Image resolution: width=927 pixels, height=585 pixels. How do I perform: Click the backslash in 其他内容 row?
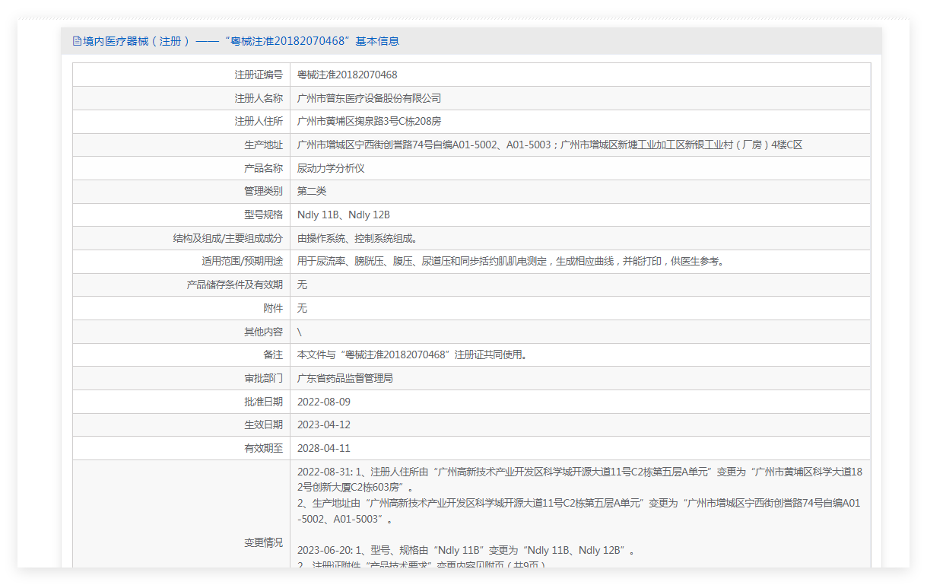point(300,332)
